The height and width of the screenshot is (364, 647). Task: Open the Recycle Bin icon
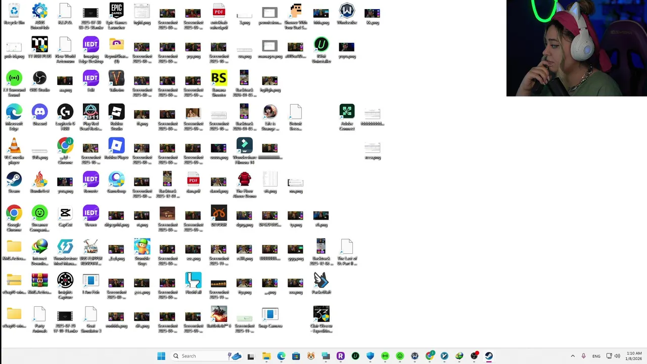(14, 14)
